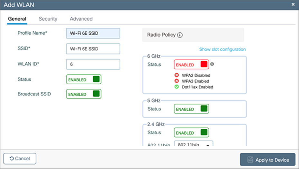Click the '2.4 GHz' group label
The image size is (299, 169).
tap(156, 124)
